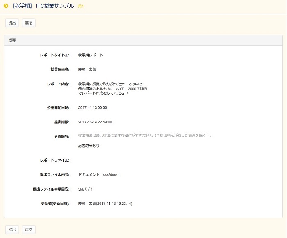
Task: Select the 【秋学期】ITC授業サンプル course title
Action: pos(43,6)
